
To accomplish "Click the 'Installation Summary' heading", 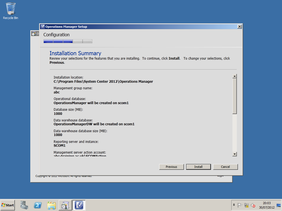I will point(75,53).
